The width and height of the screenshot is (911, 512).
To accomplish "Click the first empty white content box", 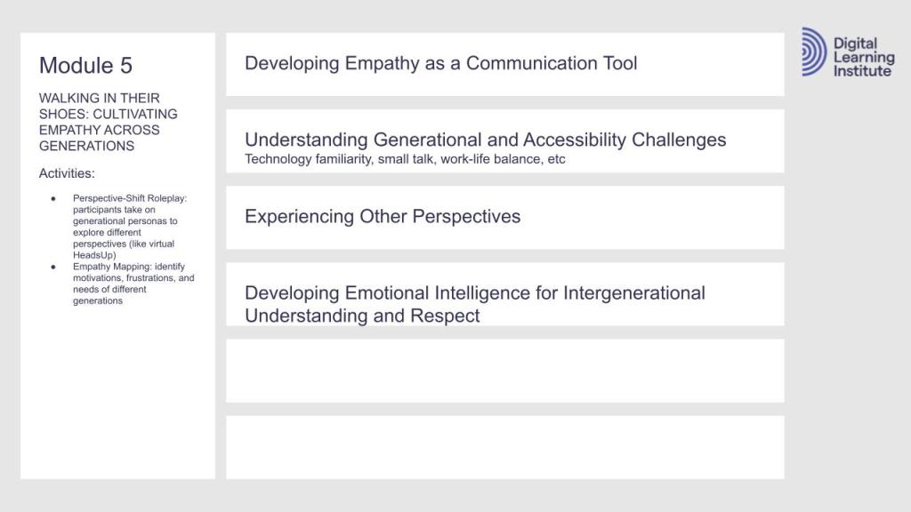I will tap(504, 371).
